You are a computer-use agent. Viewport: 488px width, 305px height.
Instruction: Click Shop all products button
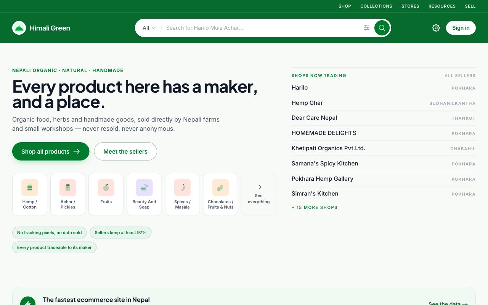pyautogui.click(x=51, y=151)
